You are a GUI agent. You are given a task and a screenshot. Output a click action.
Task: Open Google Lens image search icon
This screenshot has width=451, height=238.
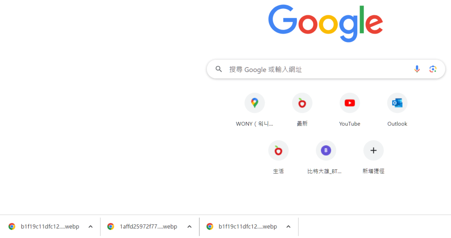click(433, 69)
